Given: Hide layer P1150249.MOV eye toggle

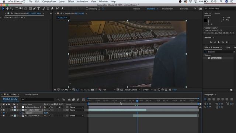Looking at the screenshot, I should [1, 116].
